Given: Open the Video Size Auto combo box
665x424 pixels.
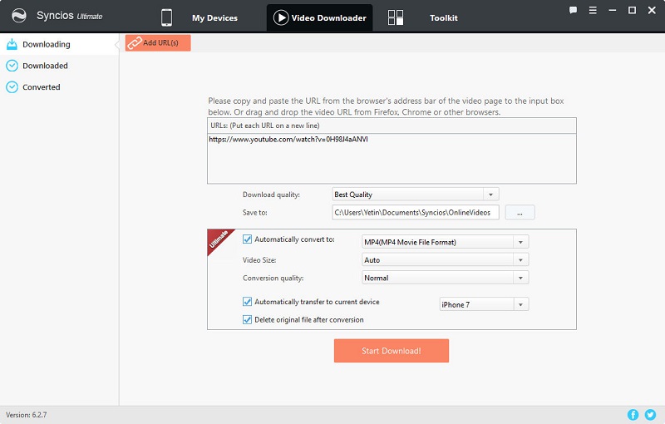Looking at the screenshot, I should (446, 260).
